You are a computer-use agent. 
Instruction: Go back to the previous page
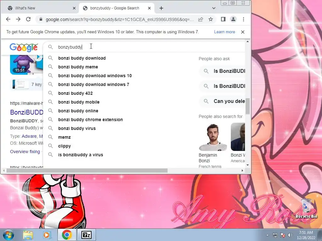pyautogui.click(x=8, y=19)
